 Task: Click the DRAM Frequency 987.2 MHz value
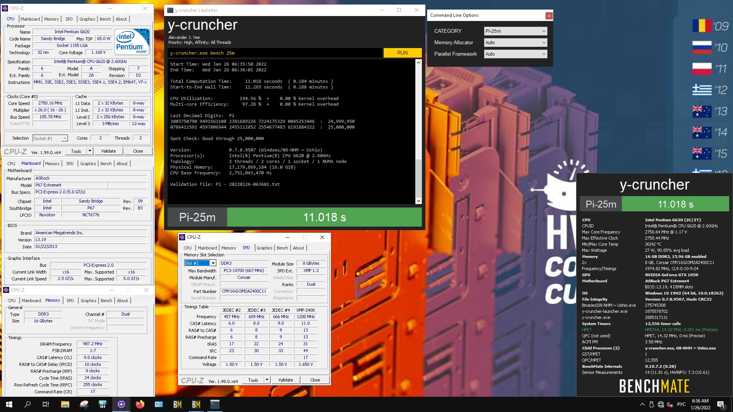click(93, 344)
